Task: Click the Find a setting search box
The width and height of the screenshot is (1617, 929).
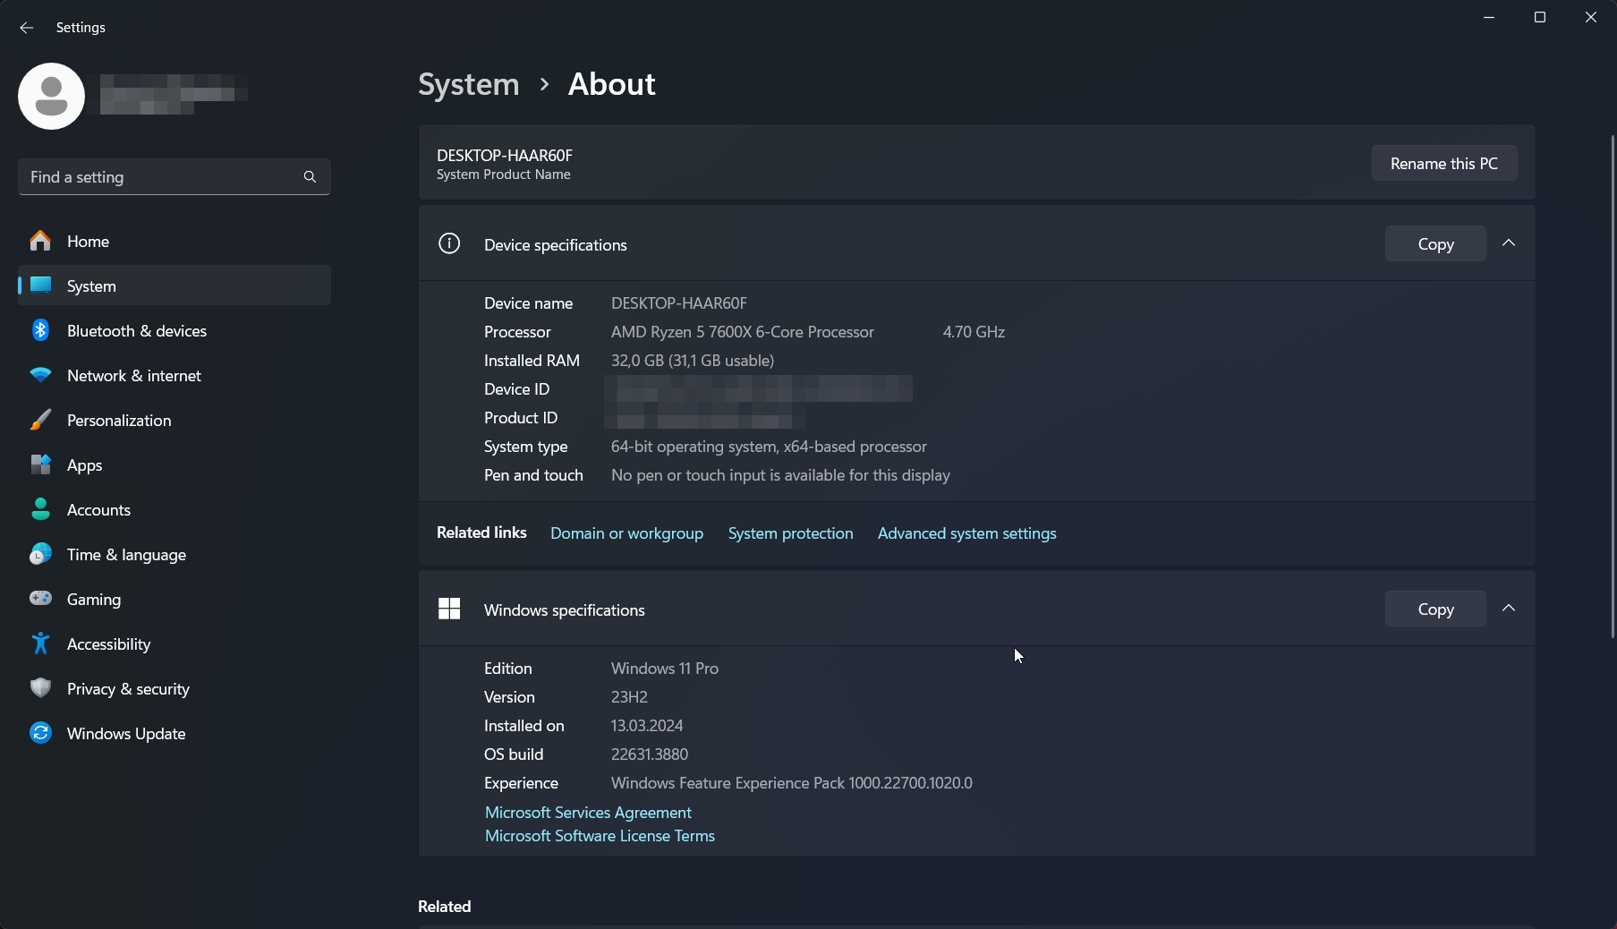Action: point(174,177)
